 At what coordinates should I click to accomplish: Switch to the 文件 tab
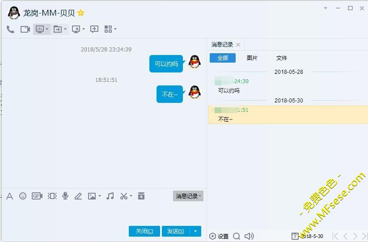point(282,58)
